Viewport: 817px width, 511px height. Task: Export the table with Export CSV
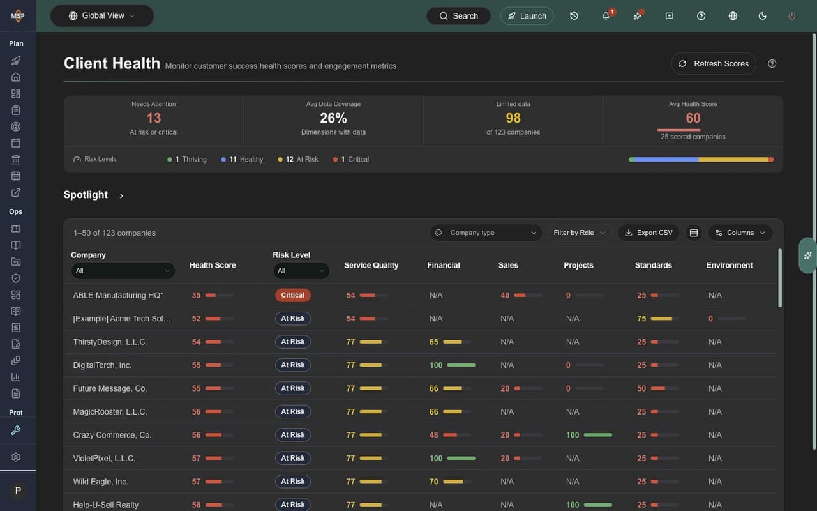pos(648,233)
